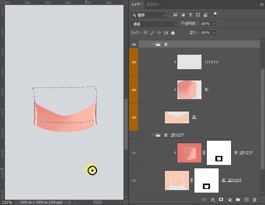Open the 不透明度 opacity dropdown arrow
This screenshot has height=205, width=265.
214,24
